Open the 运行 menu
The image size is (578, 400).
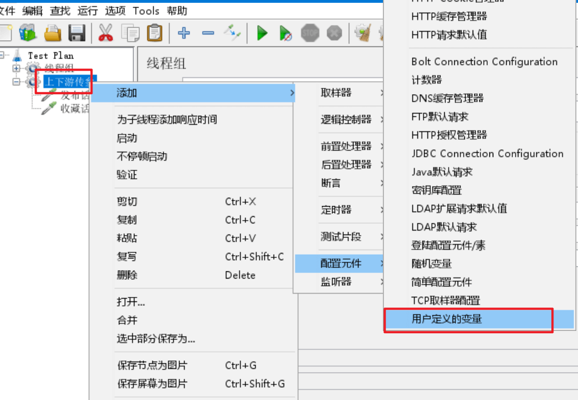(88, 11)
